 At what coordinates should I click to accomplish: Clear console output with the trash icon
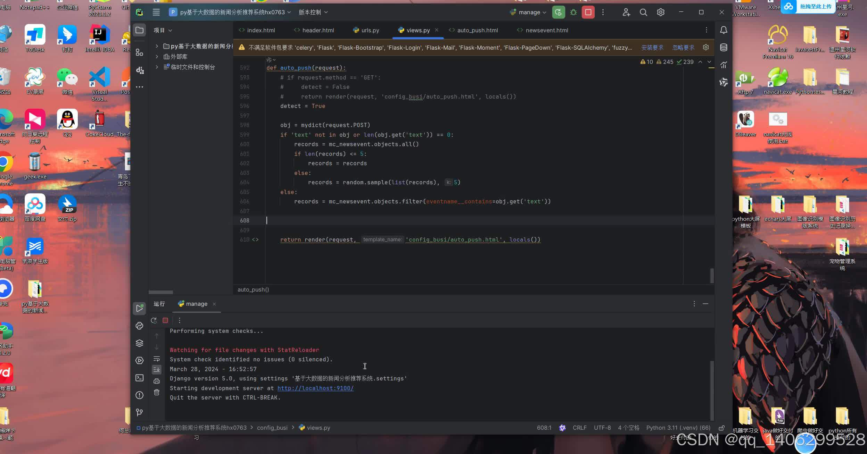pyautogui.click(x=157, y=392)
